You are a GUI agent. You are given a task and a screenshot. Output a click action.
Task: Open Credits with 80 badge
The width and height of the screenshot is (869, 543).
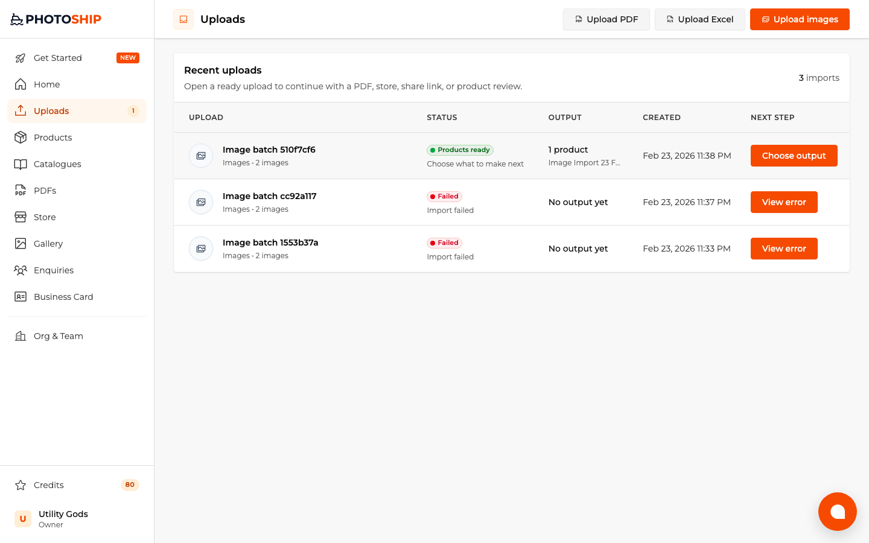pyautogui.click(x=77, y=485)
